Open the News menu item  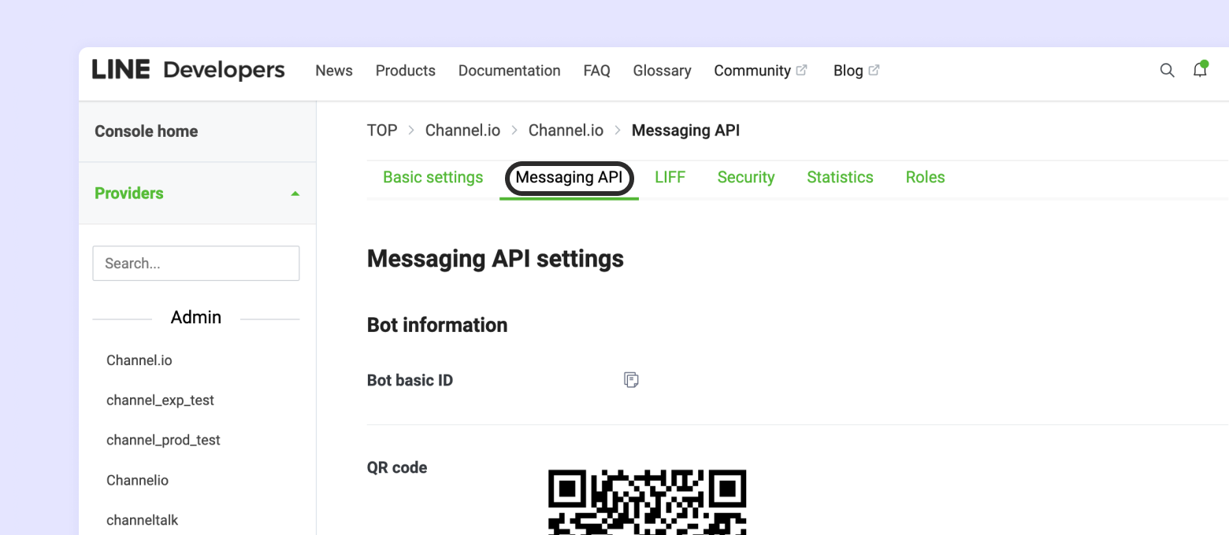[x=334, y=71]
